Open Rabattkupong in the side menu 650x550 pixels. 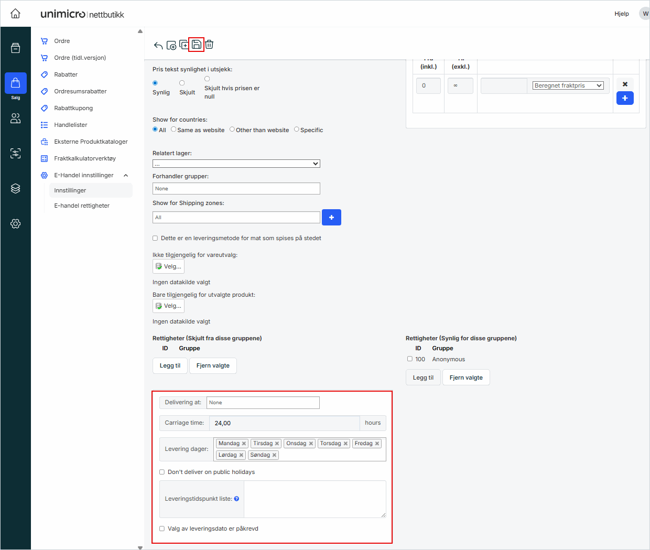click(x=73, y=108)
